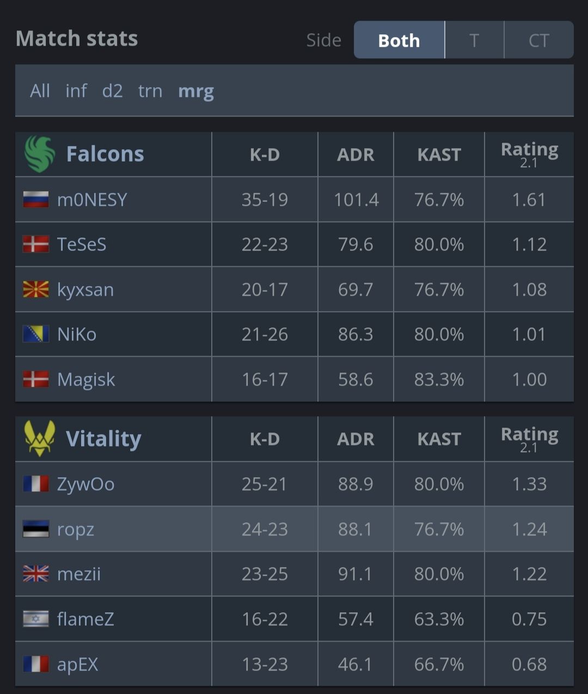Open m0NESY's player profile link
Screen dimensions: 588x694
click(92, 200)
